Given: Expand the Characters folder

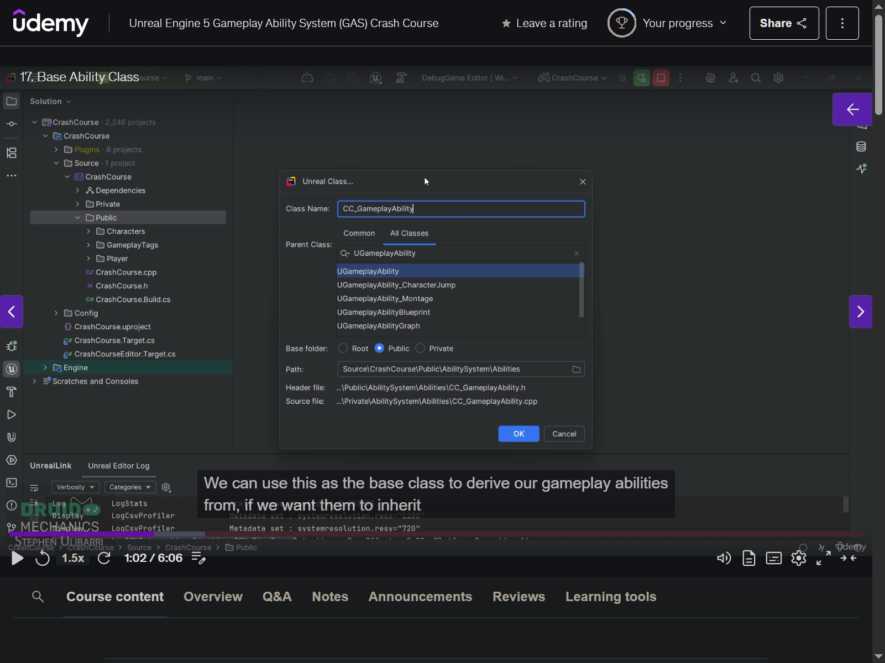Looking at the screenshot, I should 88,231.
